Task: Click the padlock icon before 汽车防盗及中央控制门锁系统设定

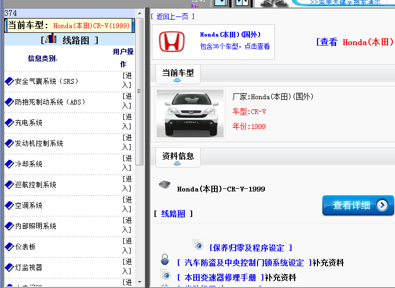Action: pyautogui.click(x=165, y=259)
